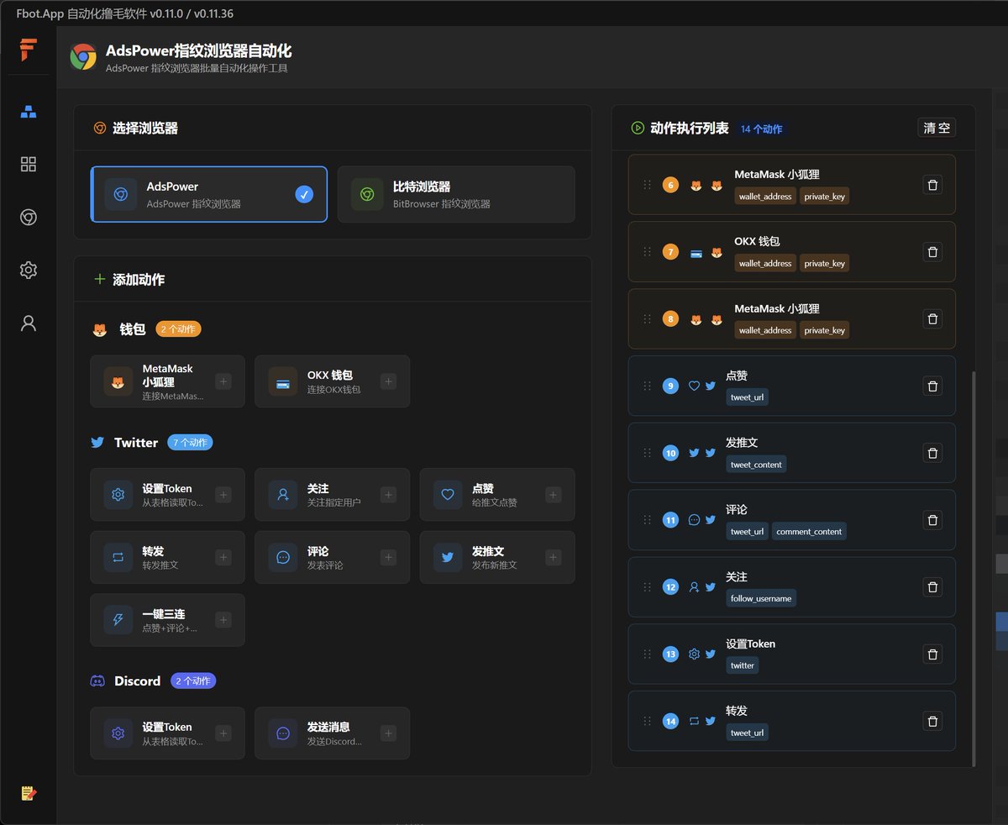This screenshot has height=825, width=1008.
Task: Delete action 6 MetaMask 小狐狸
Action: tap(932, 185)
